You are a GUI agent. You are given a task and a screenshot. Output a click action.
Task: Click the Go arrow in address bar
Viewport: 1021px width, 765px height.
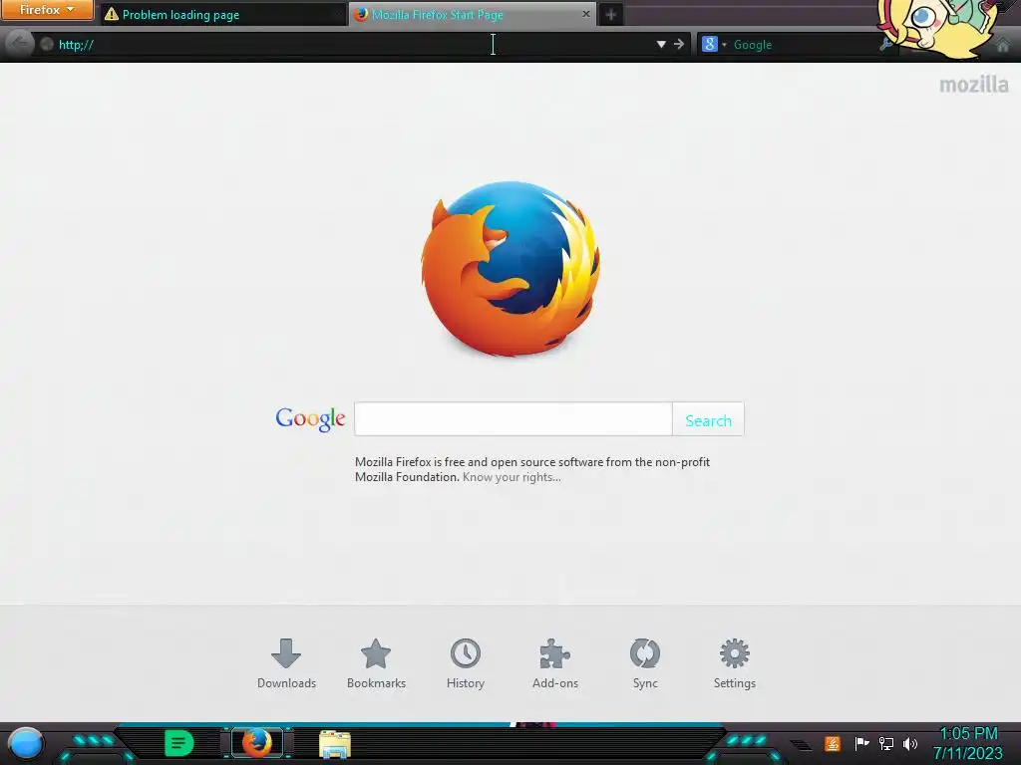[679, 44]
